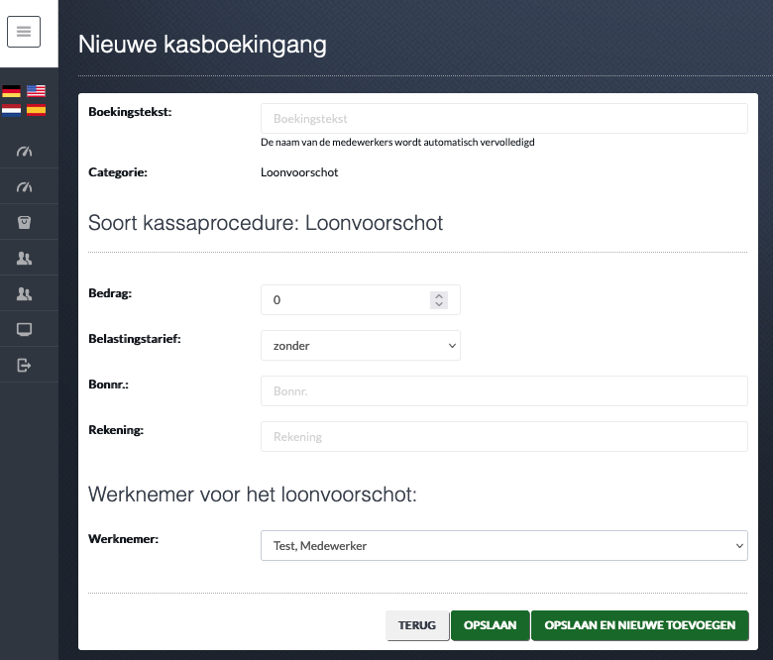Viewport: 773px width, 660px height.
Task: Open the Werknemer dropdown
Action: pyautogui.click(x=503, y=546)
